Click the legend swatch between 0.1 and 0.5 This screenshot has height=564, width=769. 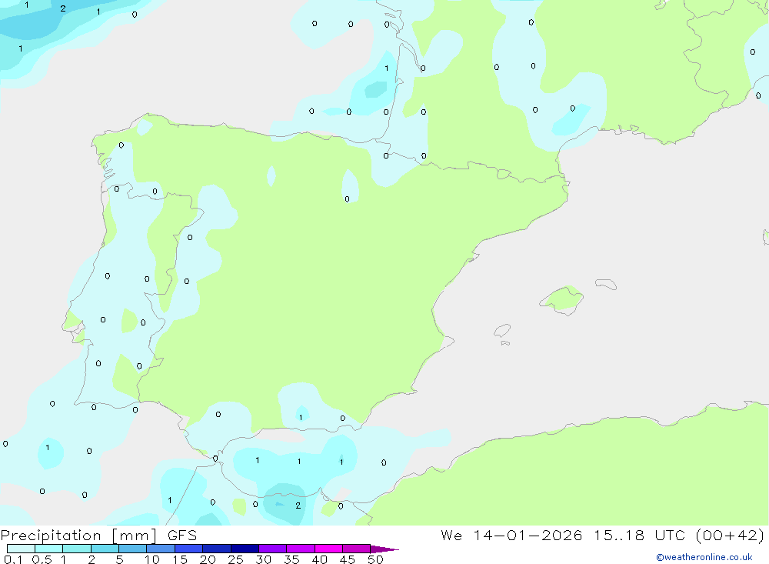[x=21, y=549]
